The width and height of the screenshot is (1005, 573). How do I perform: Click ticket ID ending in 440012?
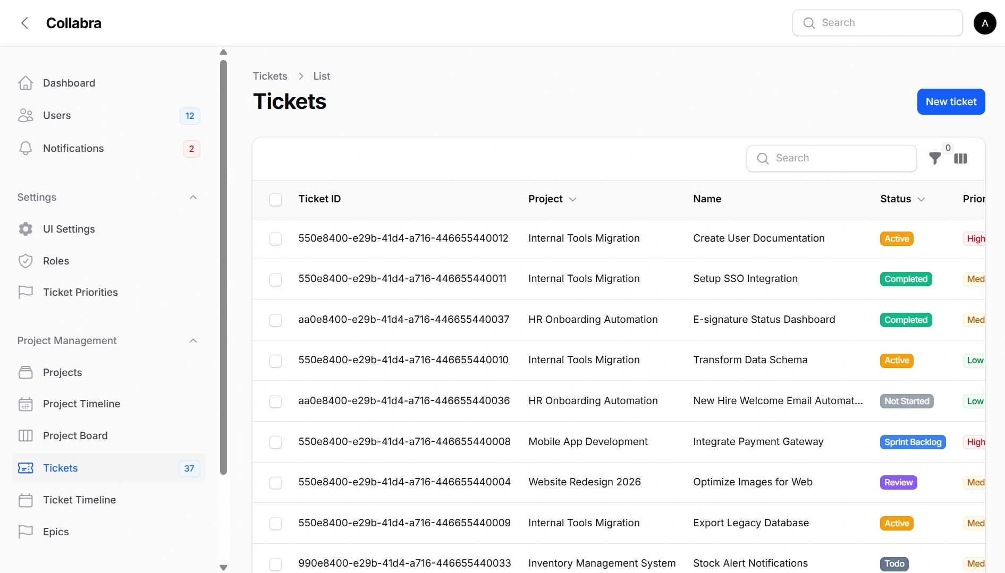click(x=403, y=238)
